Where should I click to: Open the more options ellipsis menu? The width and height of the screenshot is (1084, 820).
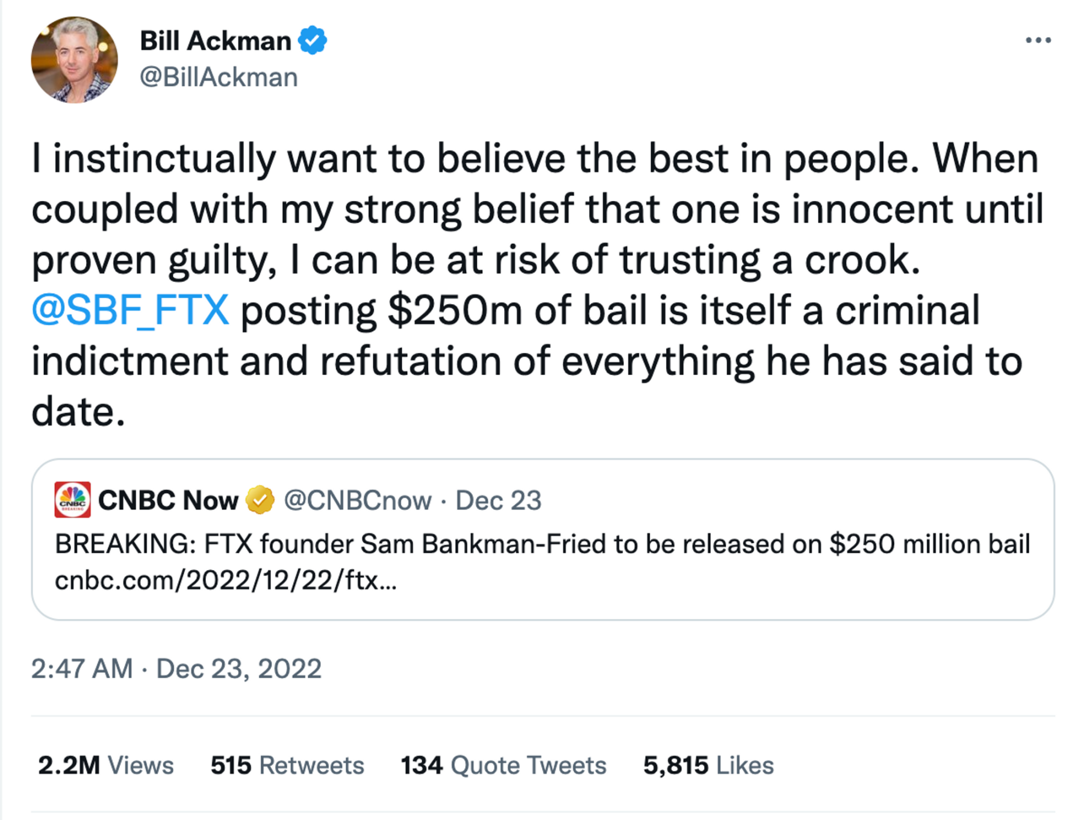(1039, 40)
